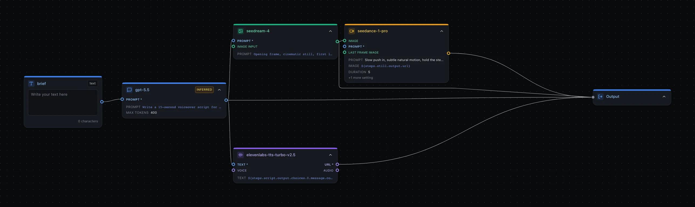Click the audio waveform icon on elevenlabs node
Screen dimensions: 695x207
point(240,155)
